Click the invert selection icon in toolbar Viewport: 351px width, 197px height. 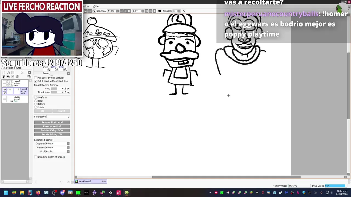pyautogui.click(x=90, y=11)
